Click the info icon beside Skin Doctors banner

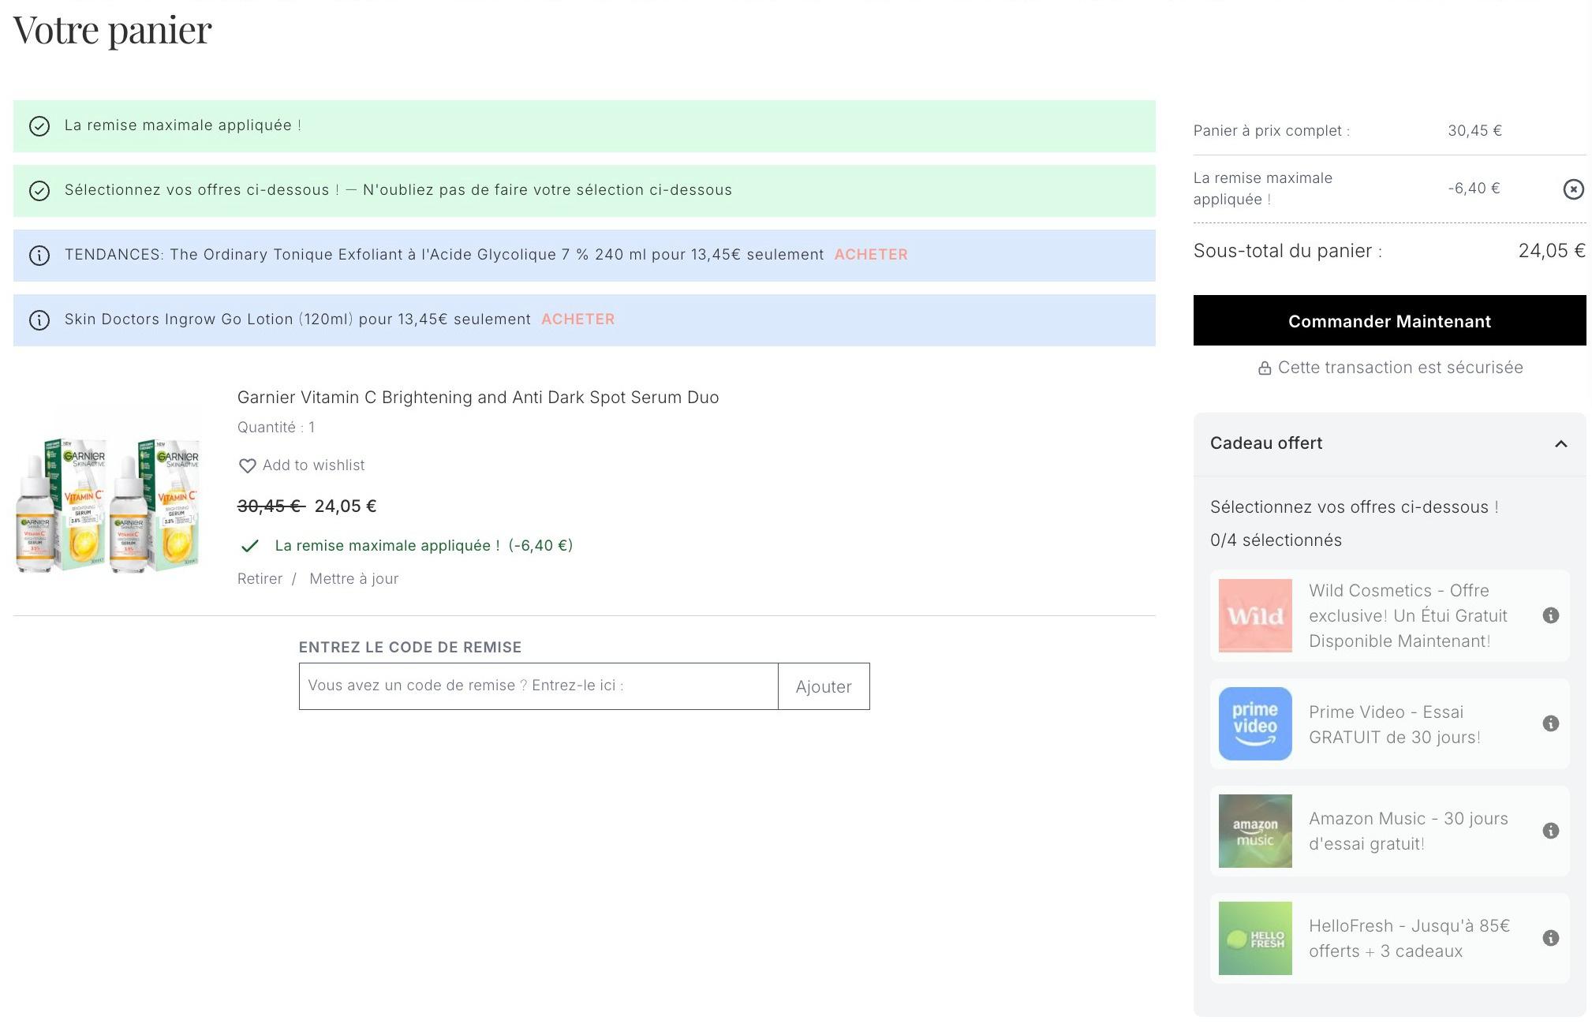tap(39, 320)
